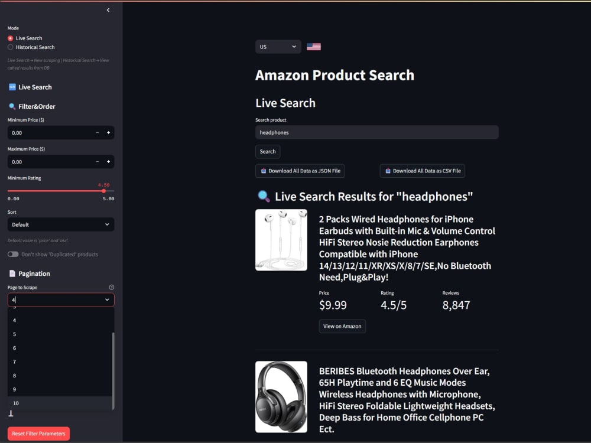Viewport: 591px width, 443px height.
Task: Click the Pagination page icon
Action: pos(12,273)
